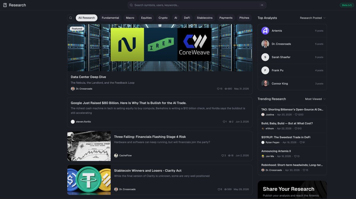Click the Connor King analyst name
Screen dimensions: 356x199
click(280, 83)
